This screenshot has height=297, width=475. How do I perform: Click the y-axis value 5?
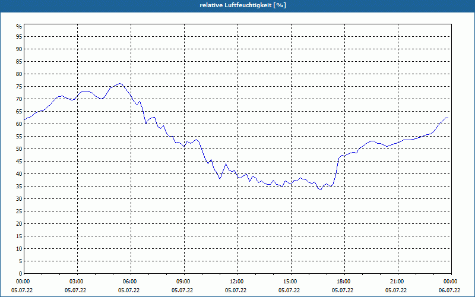(x=21, y=261)
